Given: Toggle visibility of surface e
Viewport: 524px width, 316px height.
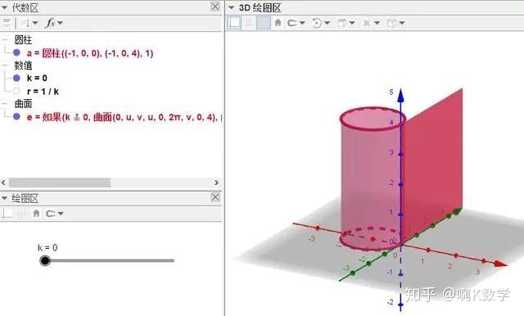Looking at the screenshot, I should (16, 116).
